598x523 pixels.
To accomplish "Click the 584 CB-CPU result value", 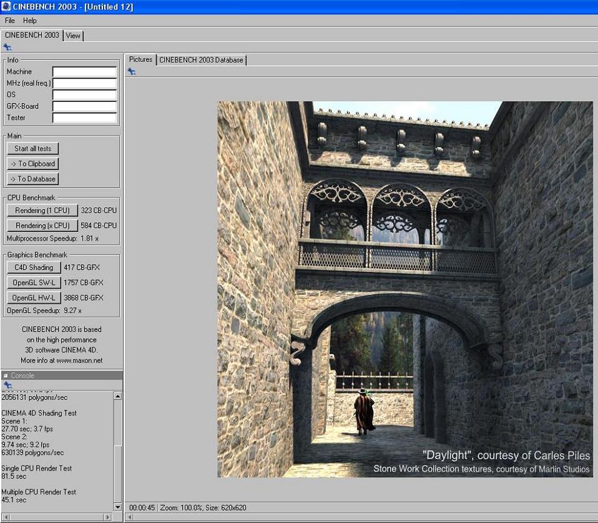I will click(x=99, y=226).
